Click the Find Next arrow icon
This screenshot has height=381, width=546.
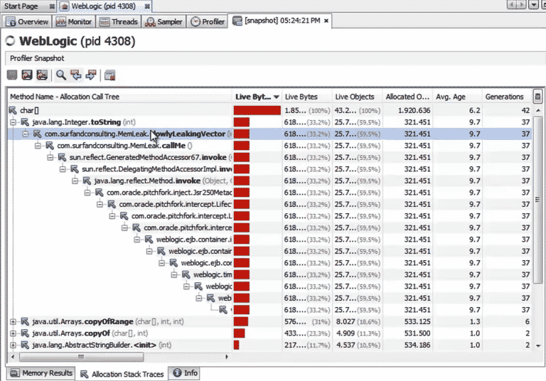click(x=91, y=75)
